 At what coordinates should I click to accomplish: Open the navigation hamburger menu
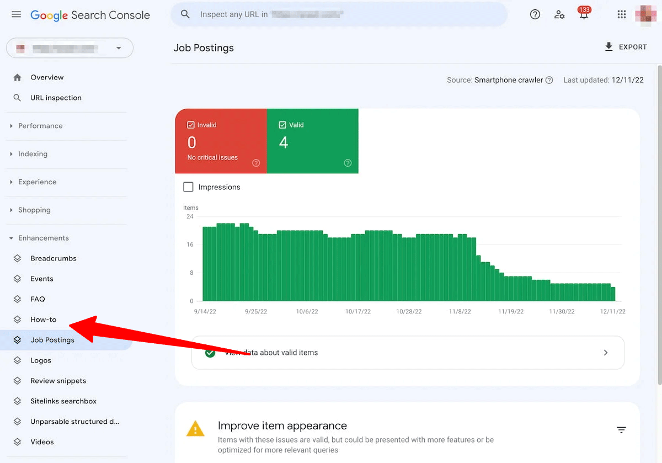[x=16, y=14]
